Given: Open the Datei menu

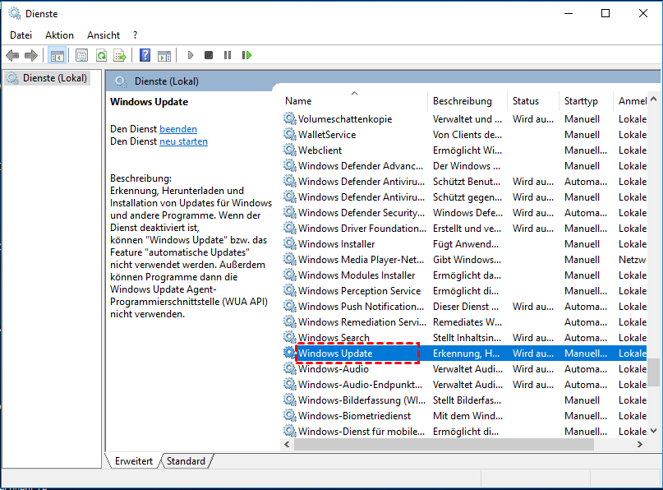Looking at the screenshot, I should point(21,35).
